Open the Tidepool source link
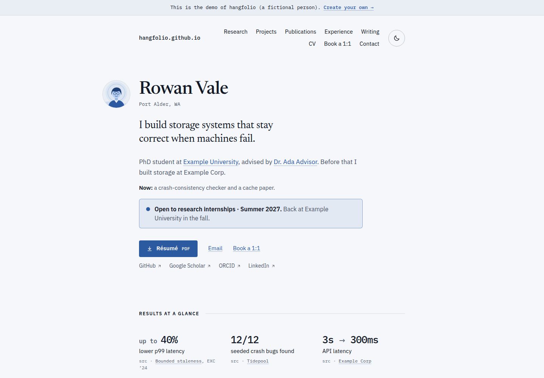This screenshot has width=544, height=378. (258, 361)
